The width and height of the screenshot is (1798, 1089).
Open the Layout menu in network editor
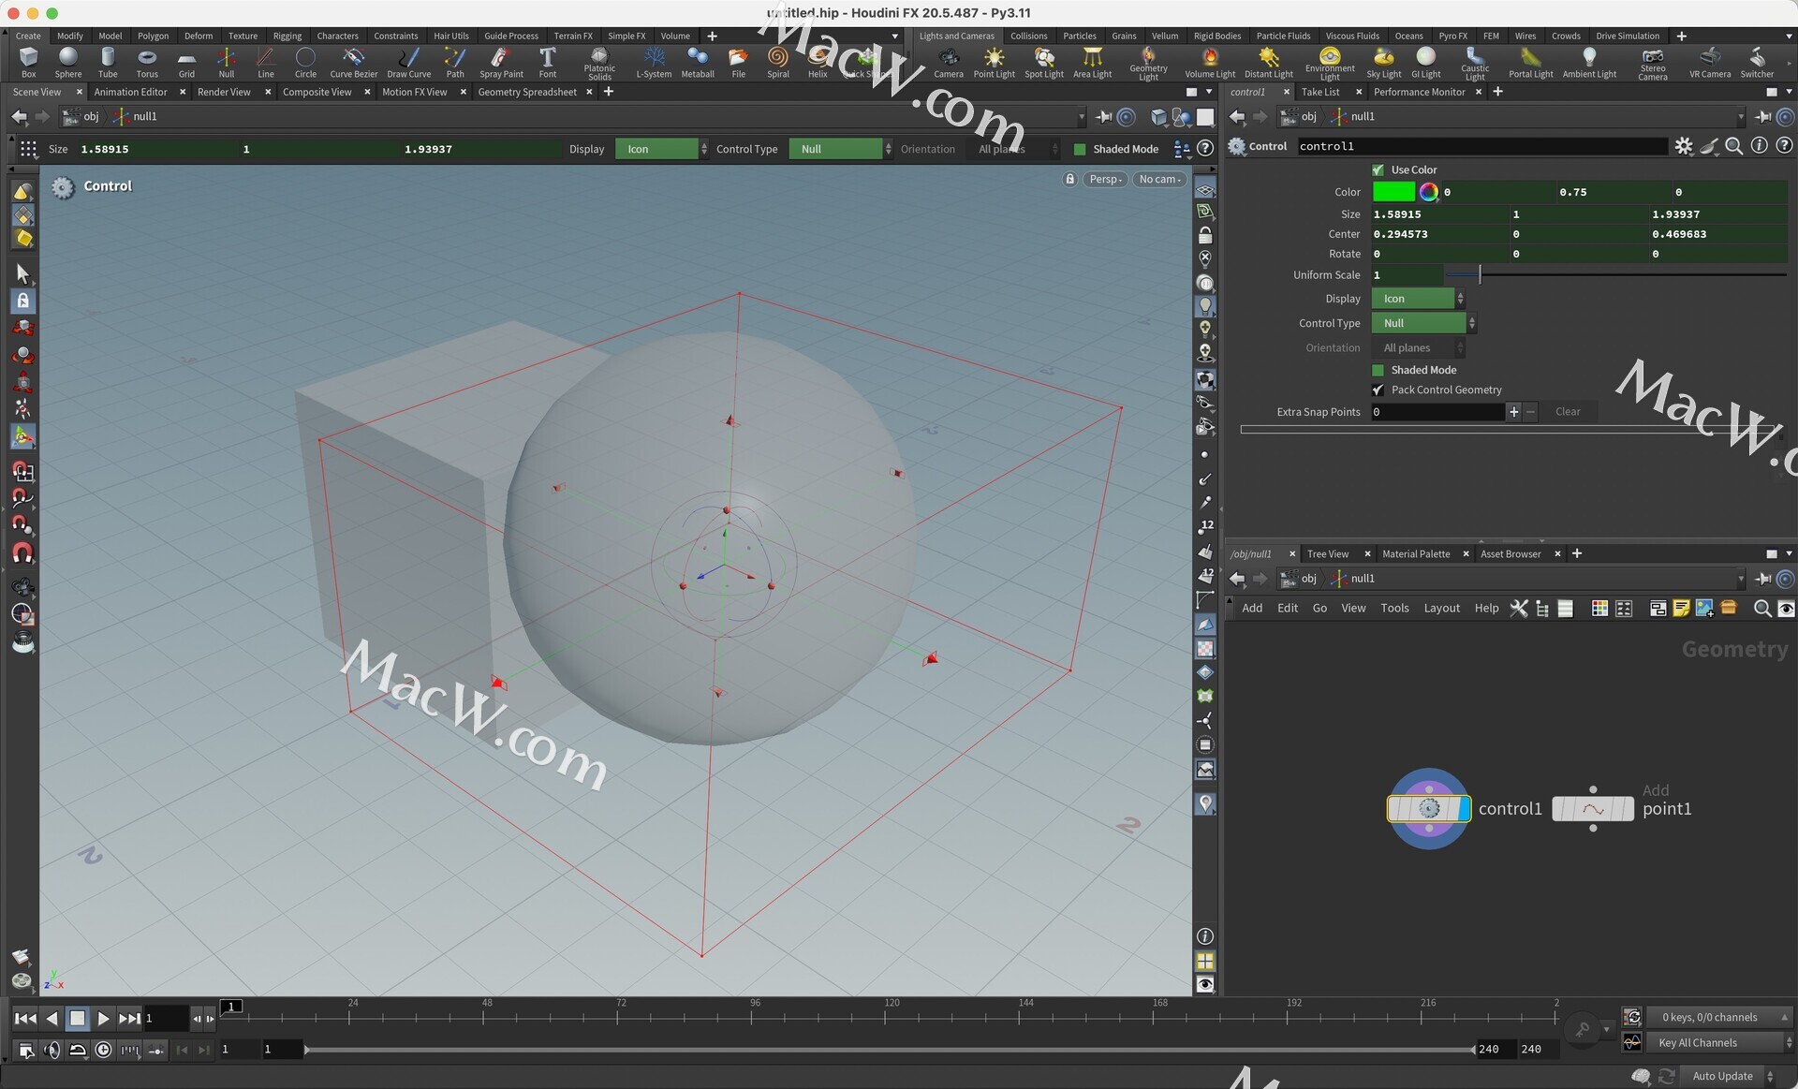click(1441, 609)
